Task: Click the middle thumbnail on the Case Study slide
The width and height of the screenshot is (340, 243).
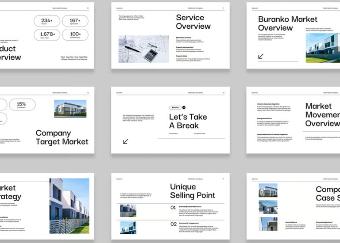Action: click(268, 207)
